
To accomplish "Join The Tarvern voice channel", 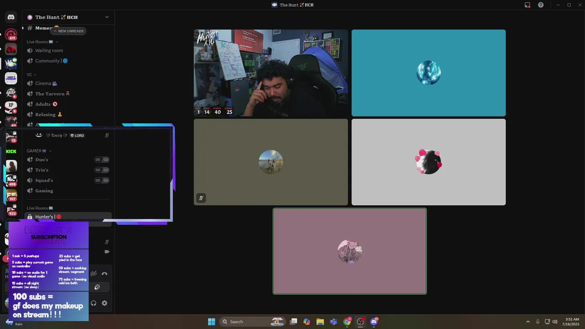I will [x=68, y=94].
